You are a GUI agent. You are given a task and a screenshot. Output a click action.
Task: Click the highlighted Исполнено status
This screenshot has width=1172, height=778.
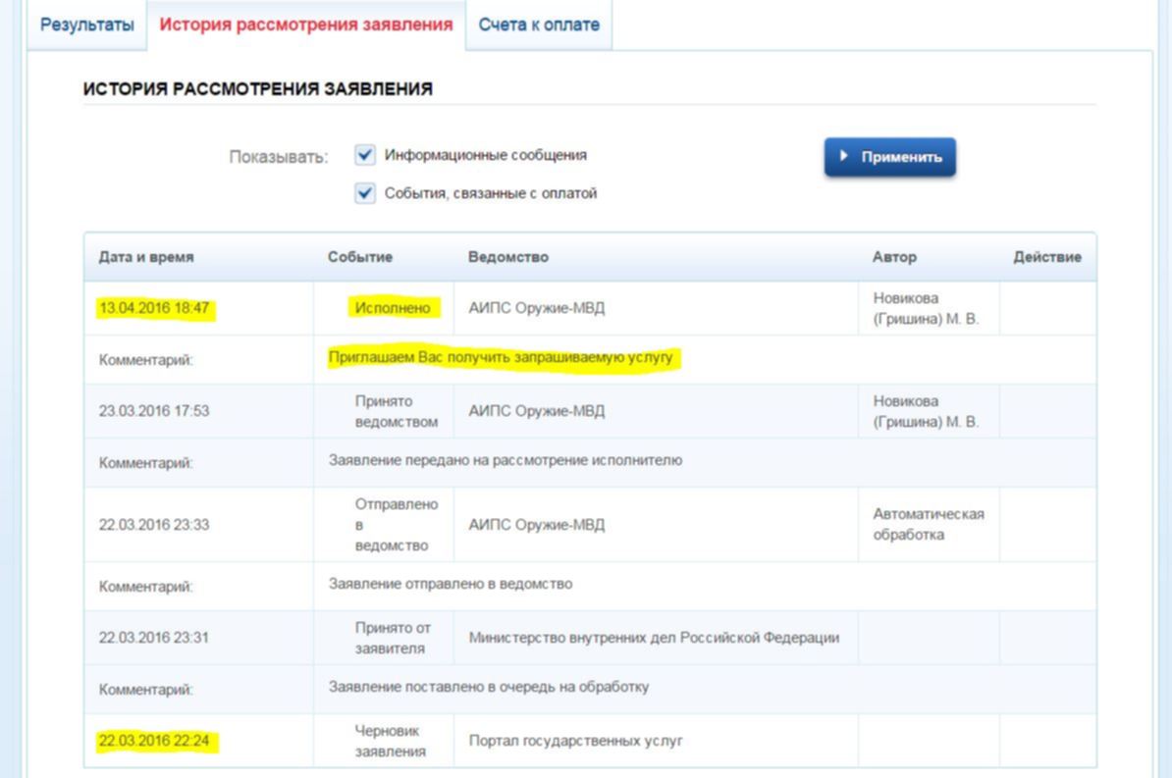tap(393, 308)
